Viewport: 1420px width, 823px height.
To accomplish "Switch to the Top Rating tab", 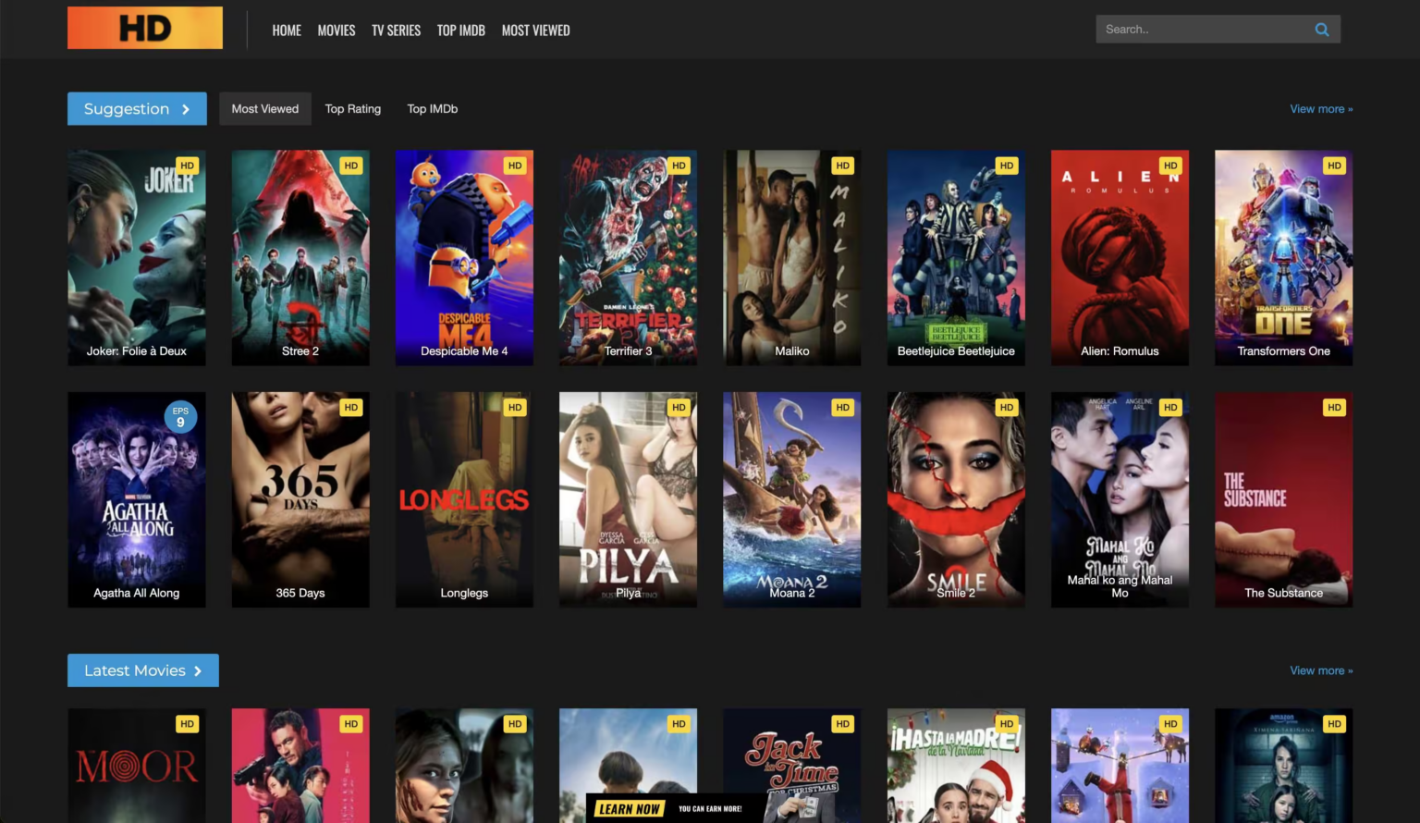I will click(x=352, y=108).
